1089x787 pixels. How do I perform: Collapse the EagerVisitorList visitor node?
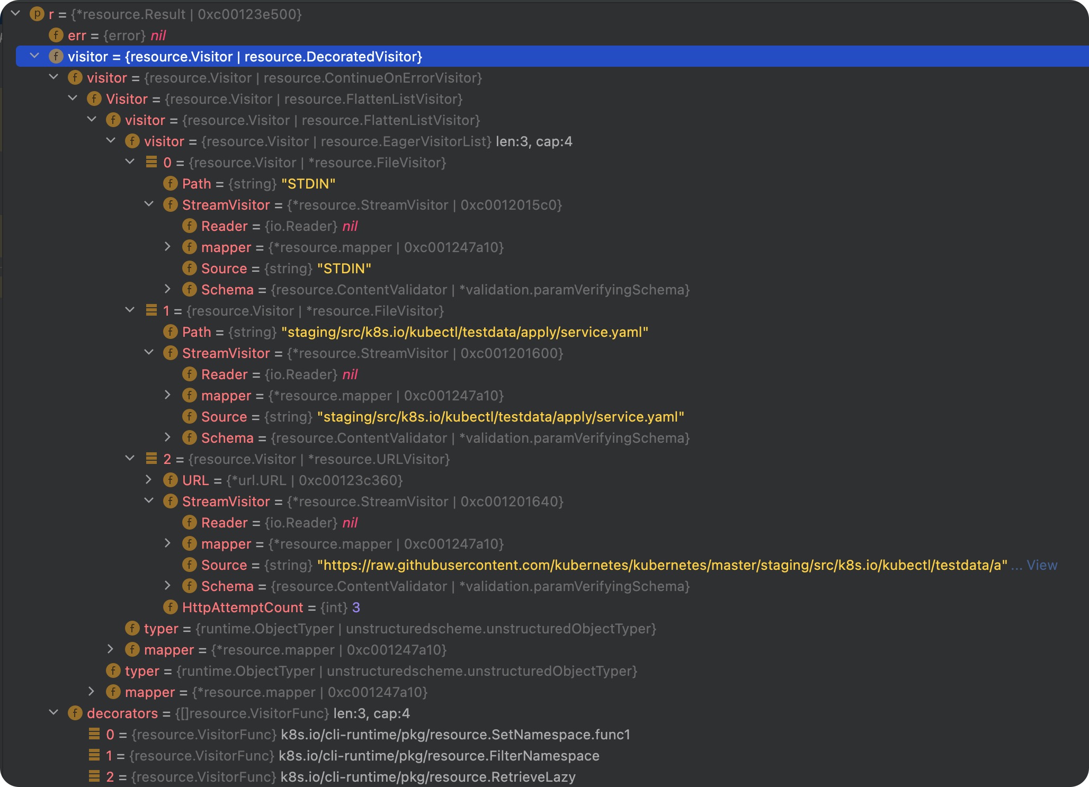point(111,141)
